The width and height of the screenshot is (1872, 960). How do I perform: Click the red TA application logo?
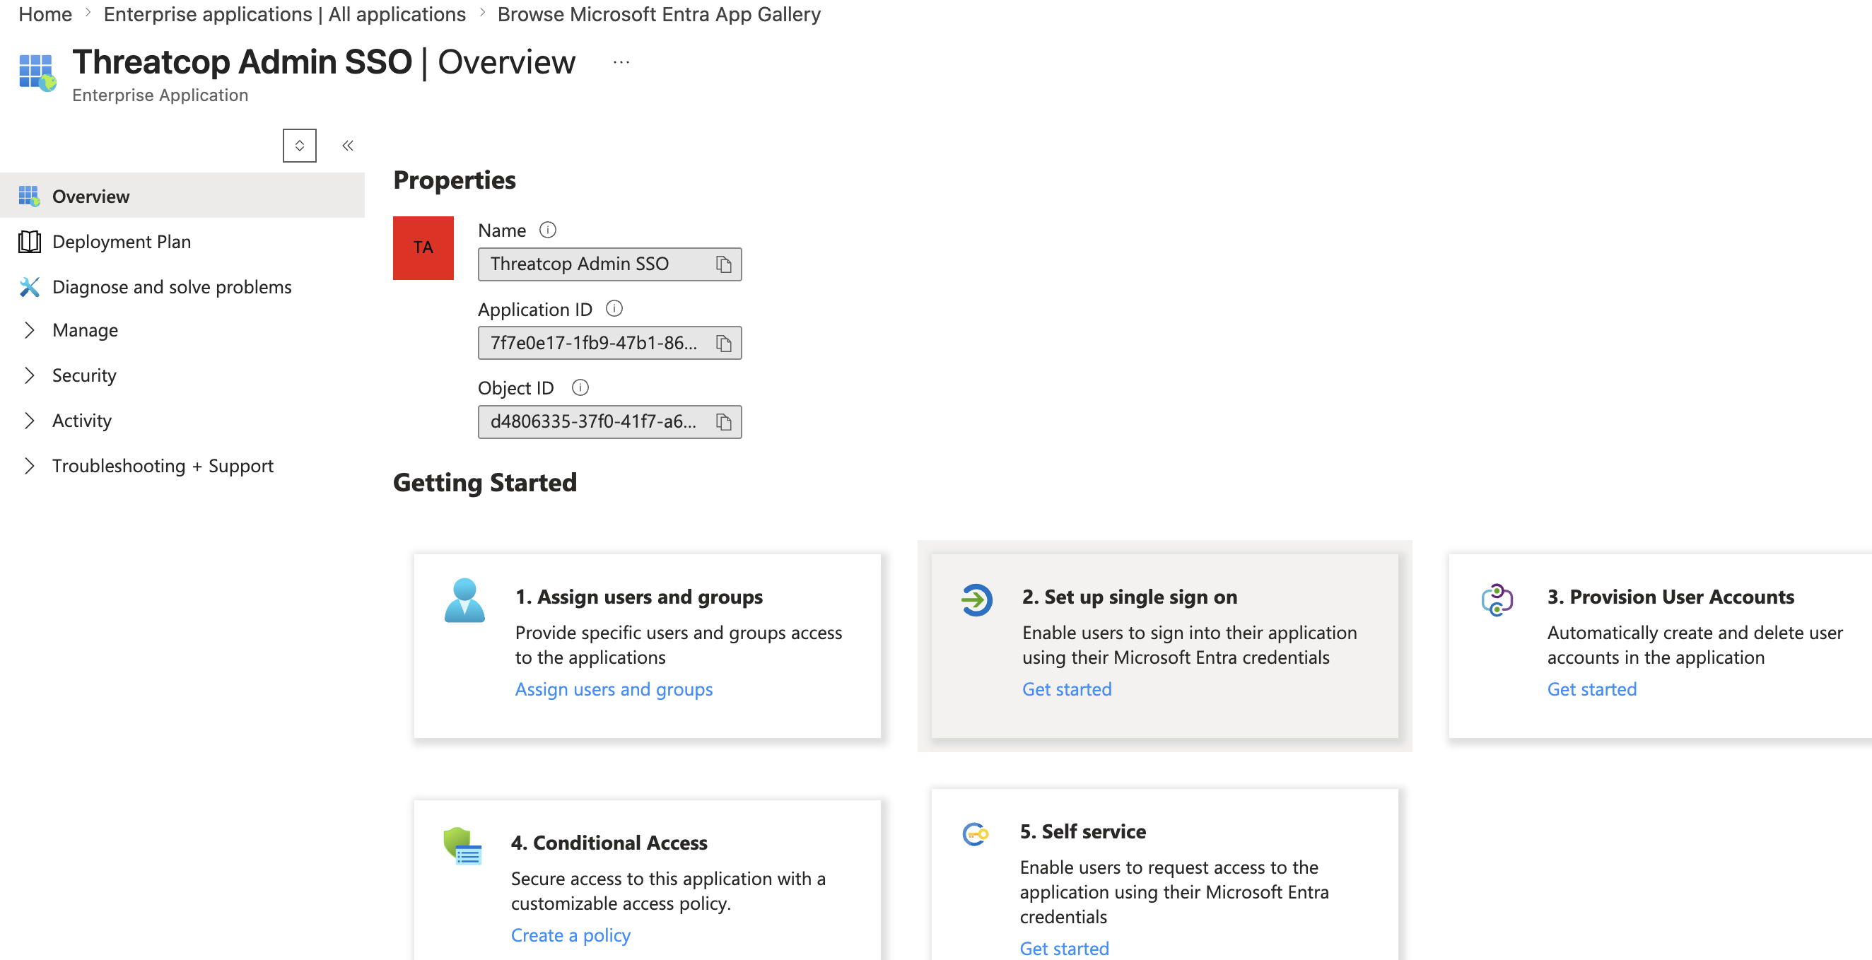tap(423, 248)
